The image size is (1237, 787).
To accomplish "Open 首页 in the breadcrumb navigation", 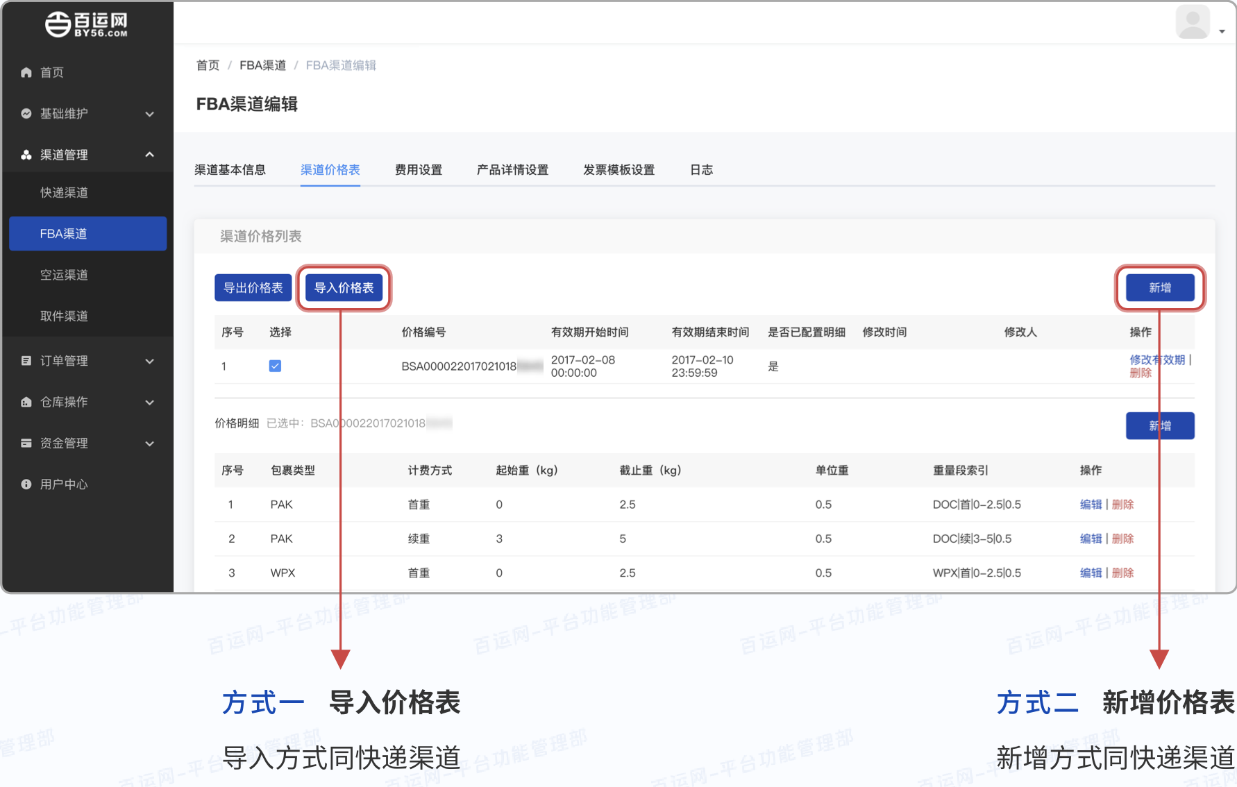I will pos(208,65).
